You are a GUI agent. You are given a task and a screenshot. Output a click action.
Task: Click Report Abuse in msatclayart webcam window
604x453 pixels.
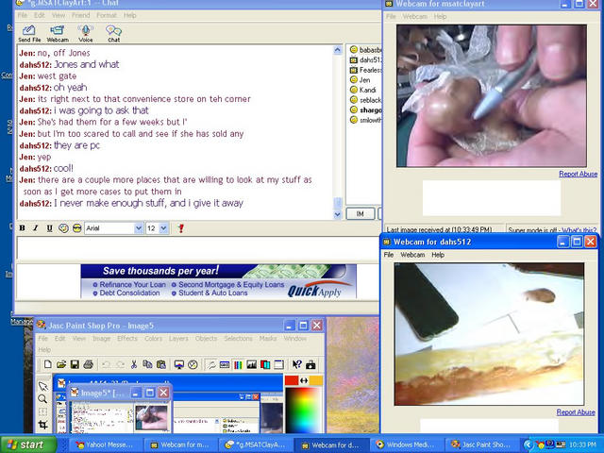coord(578,174)
